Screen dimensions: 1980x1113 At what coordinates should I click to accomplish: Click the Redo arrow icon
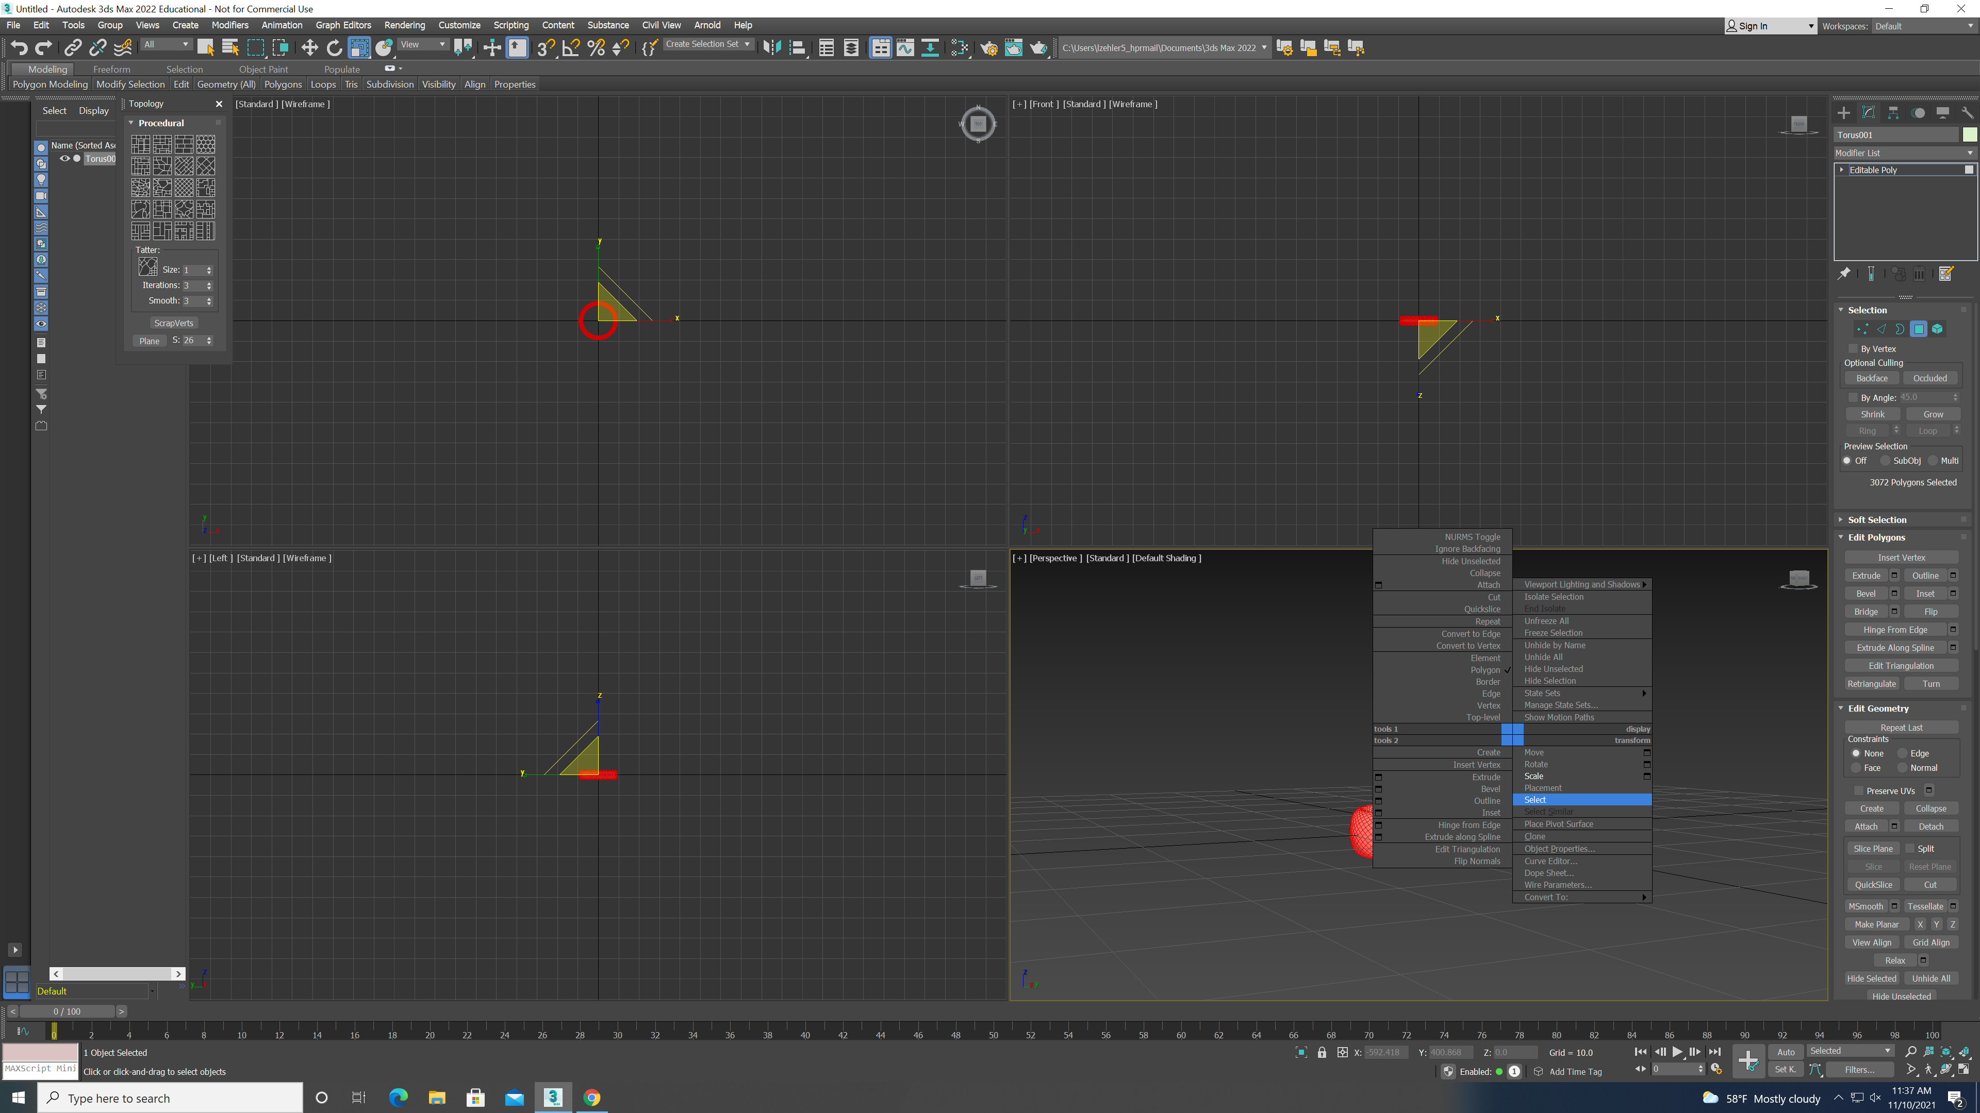point(44,47)
